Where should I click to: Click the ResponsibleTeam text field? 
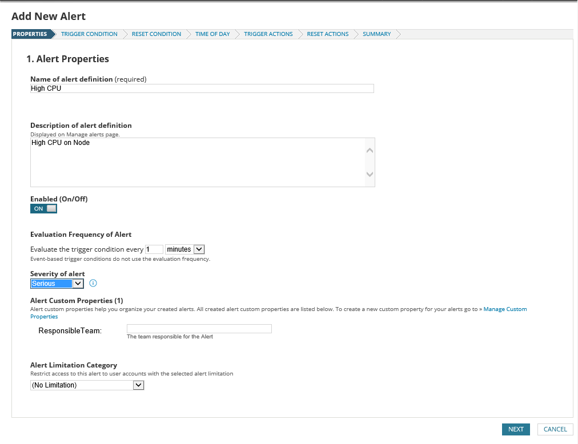tap(199, 329)
